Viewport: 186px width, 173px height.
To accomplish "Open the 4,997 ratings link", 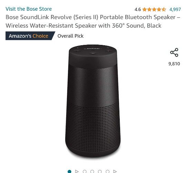I will tap(175, 9).
